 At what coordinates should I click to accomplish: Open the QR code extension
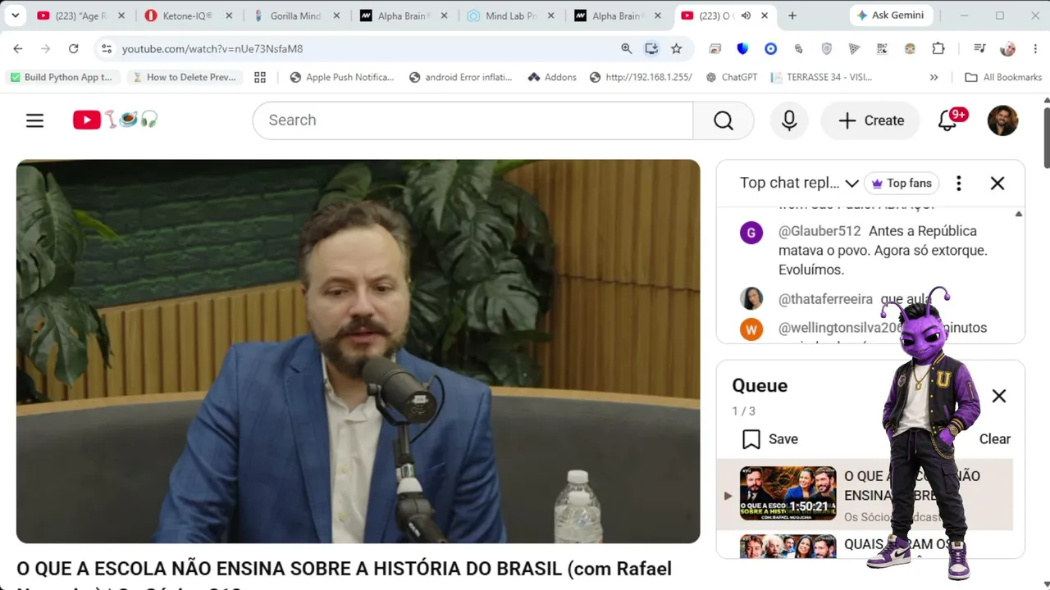click(882, 48)
